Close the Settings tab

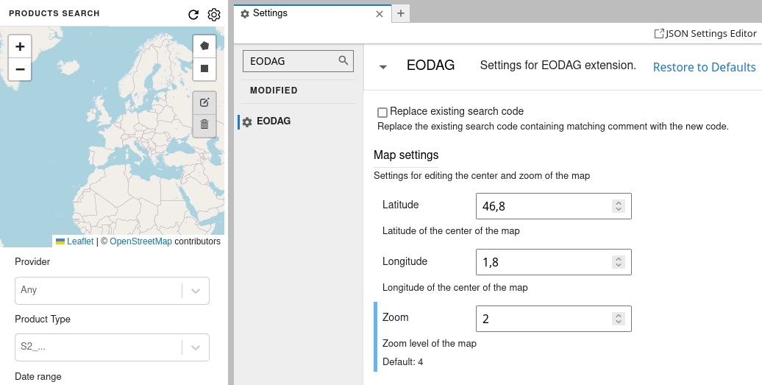pos(380,14)
